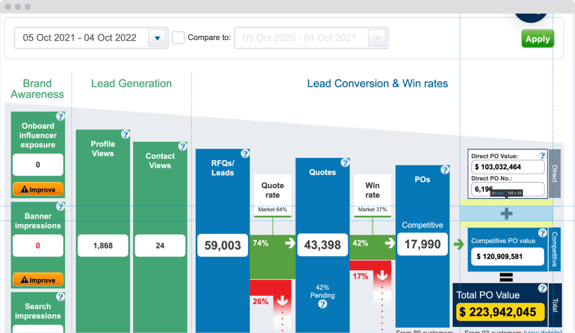Open the comparison date range dropdown

(377, 38)
